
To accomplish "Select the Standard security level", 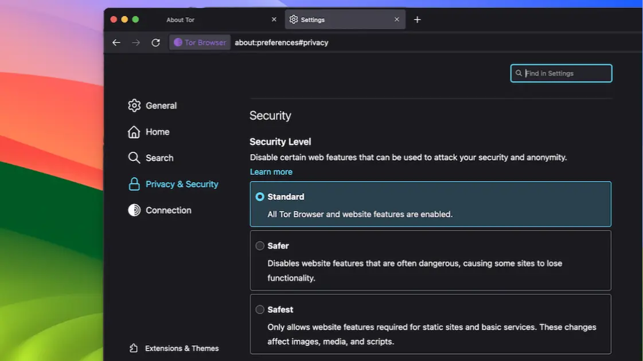I will click(260, 196).
